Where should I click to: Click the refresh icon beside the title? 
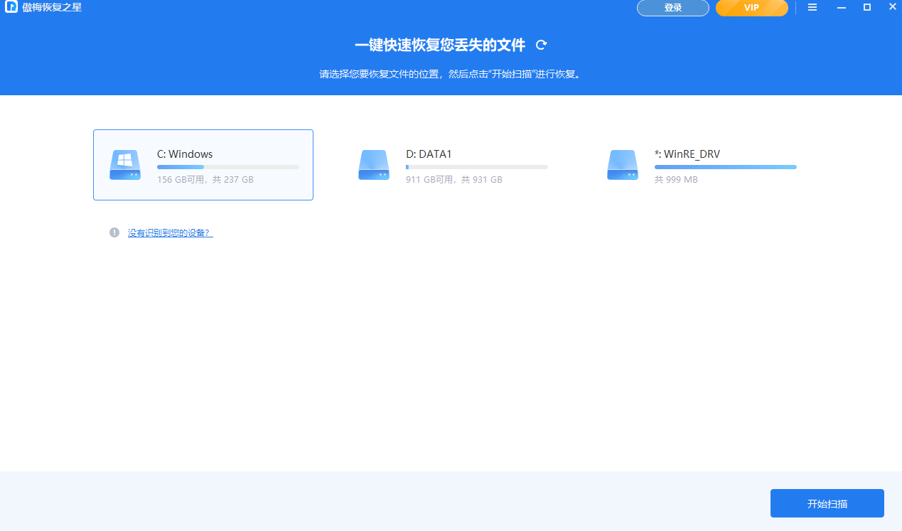point(541,44)
